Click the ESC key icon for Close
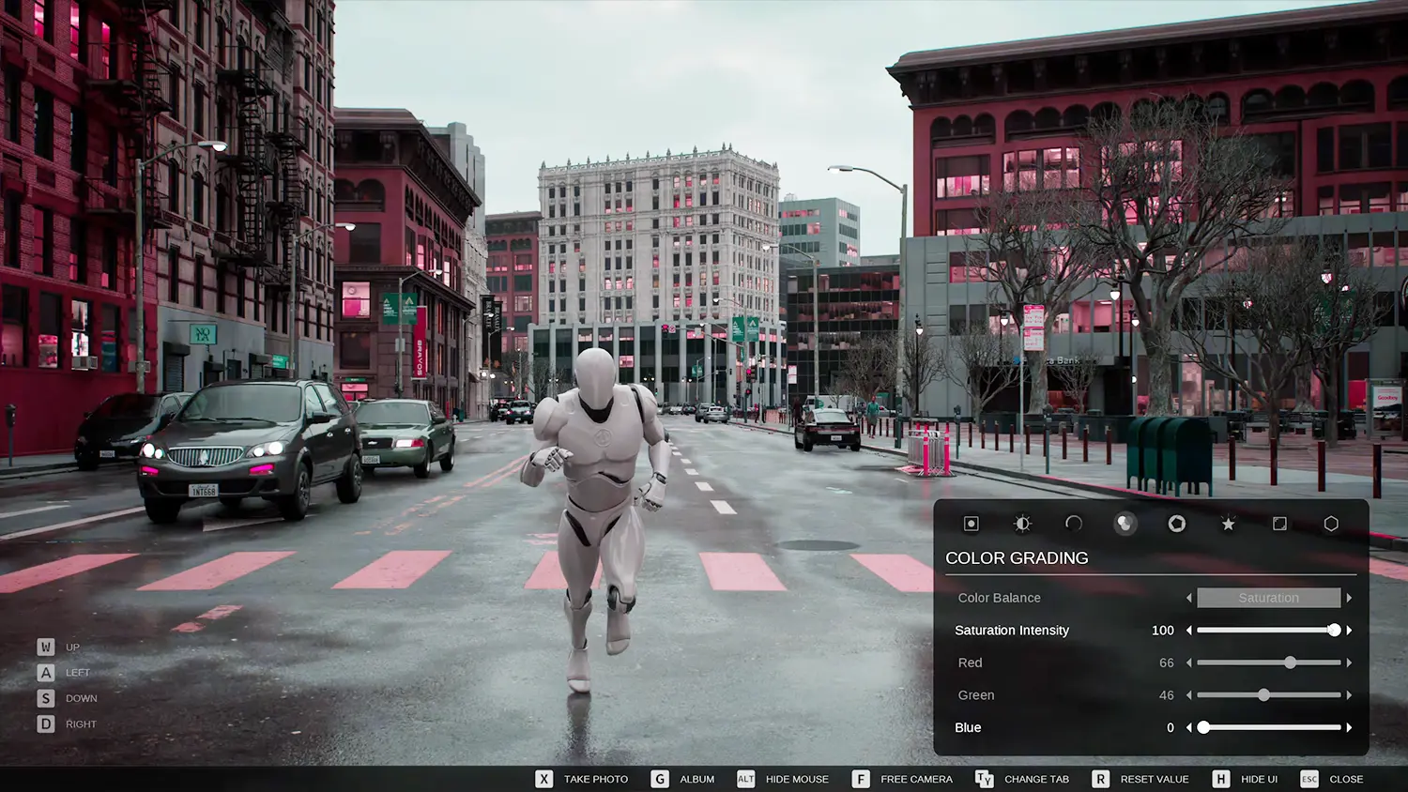1408x792 pixels. click(1309, 779)
